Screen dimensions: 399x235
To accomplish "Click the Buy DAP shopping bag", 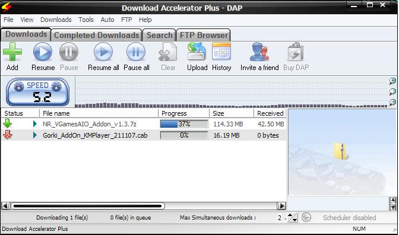I will (x=296, y=52).
